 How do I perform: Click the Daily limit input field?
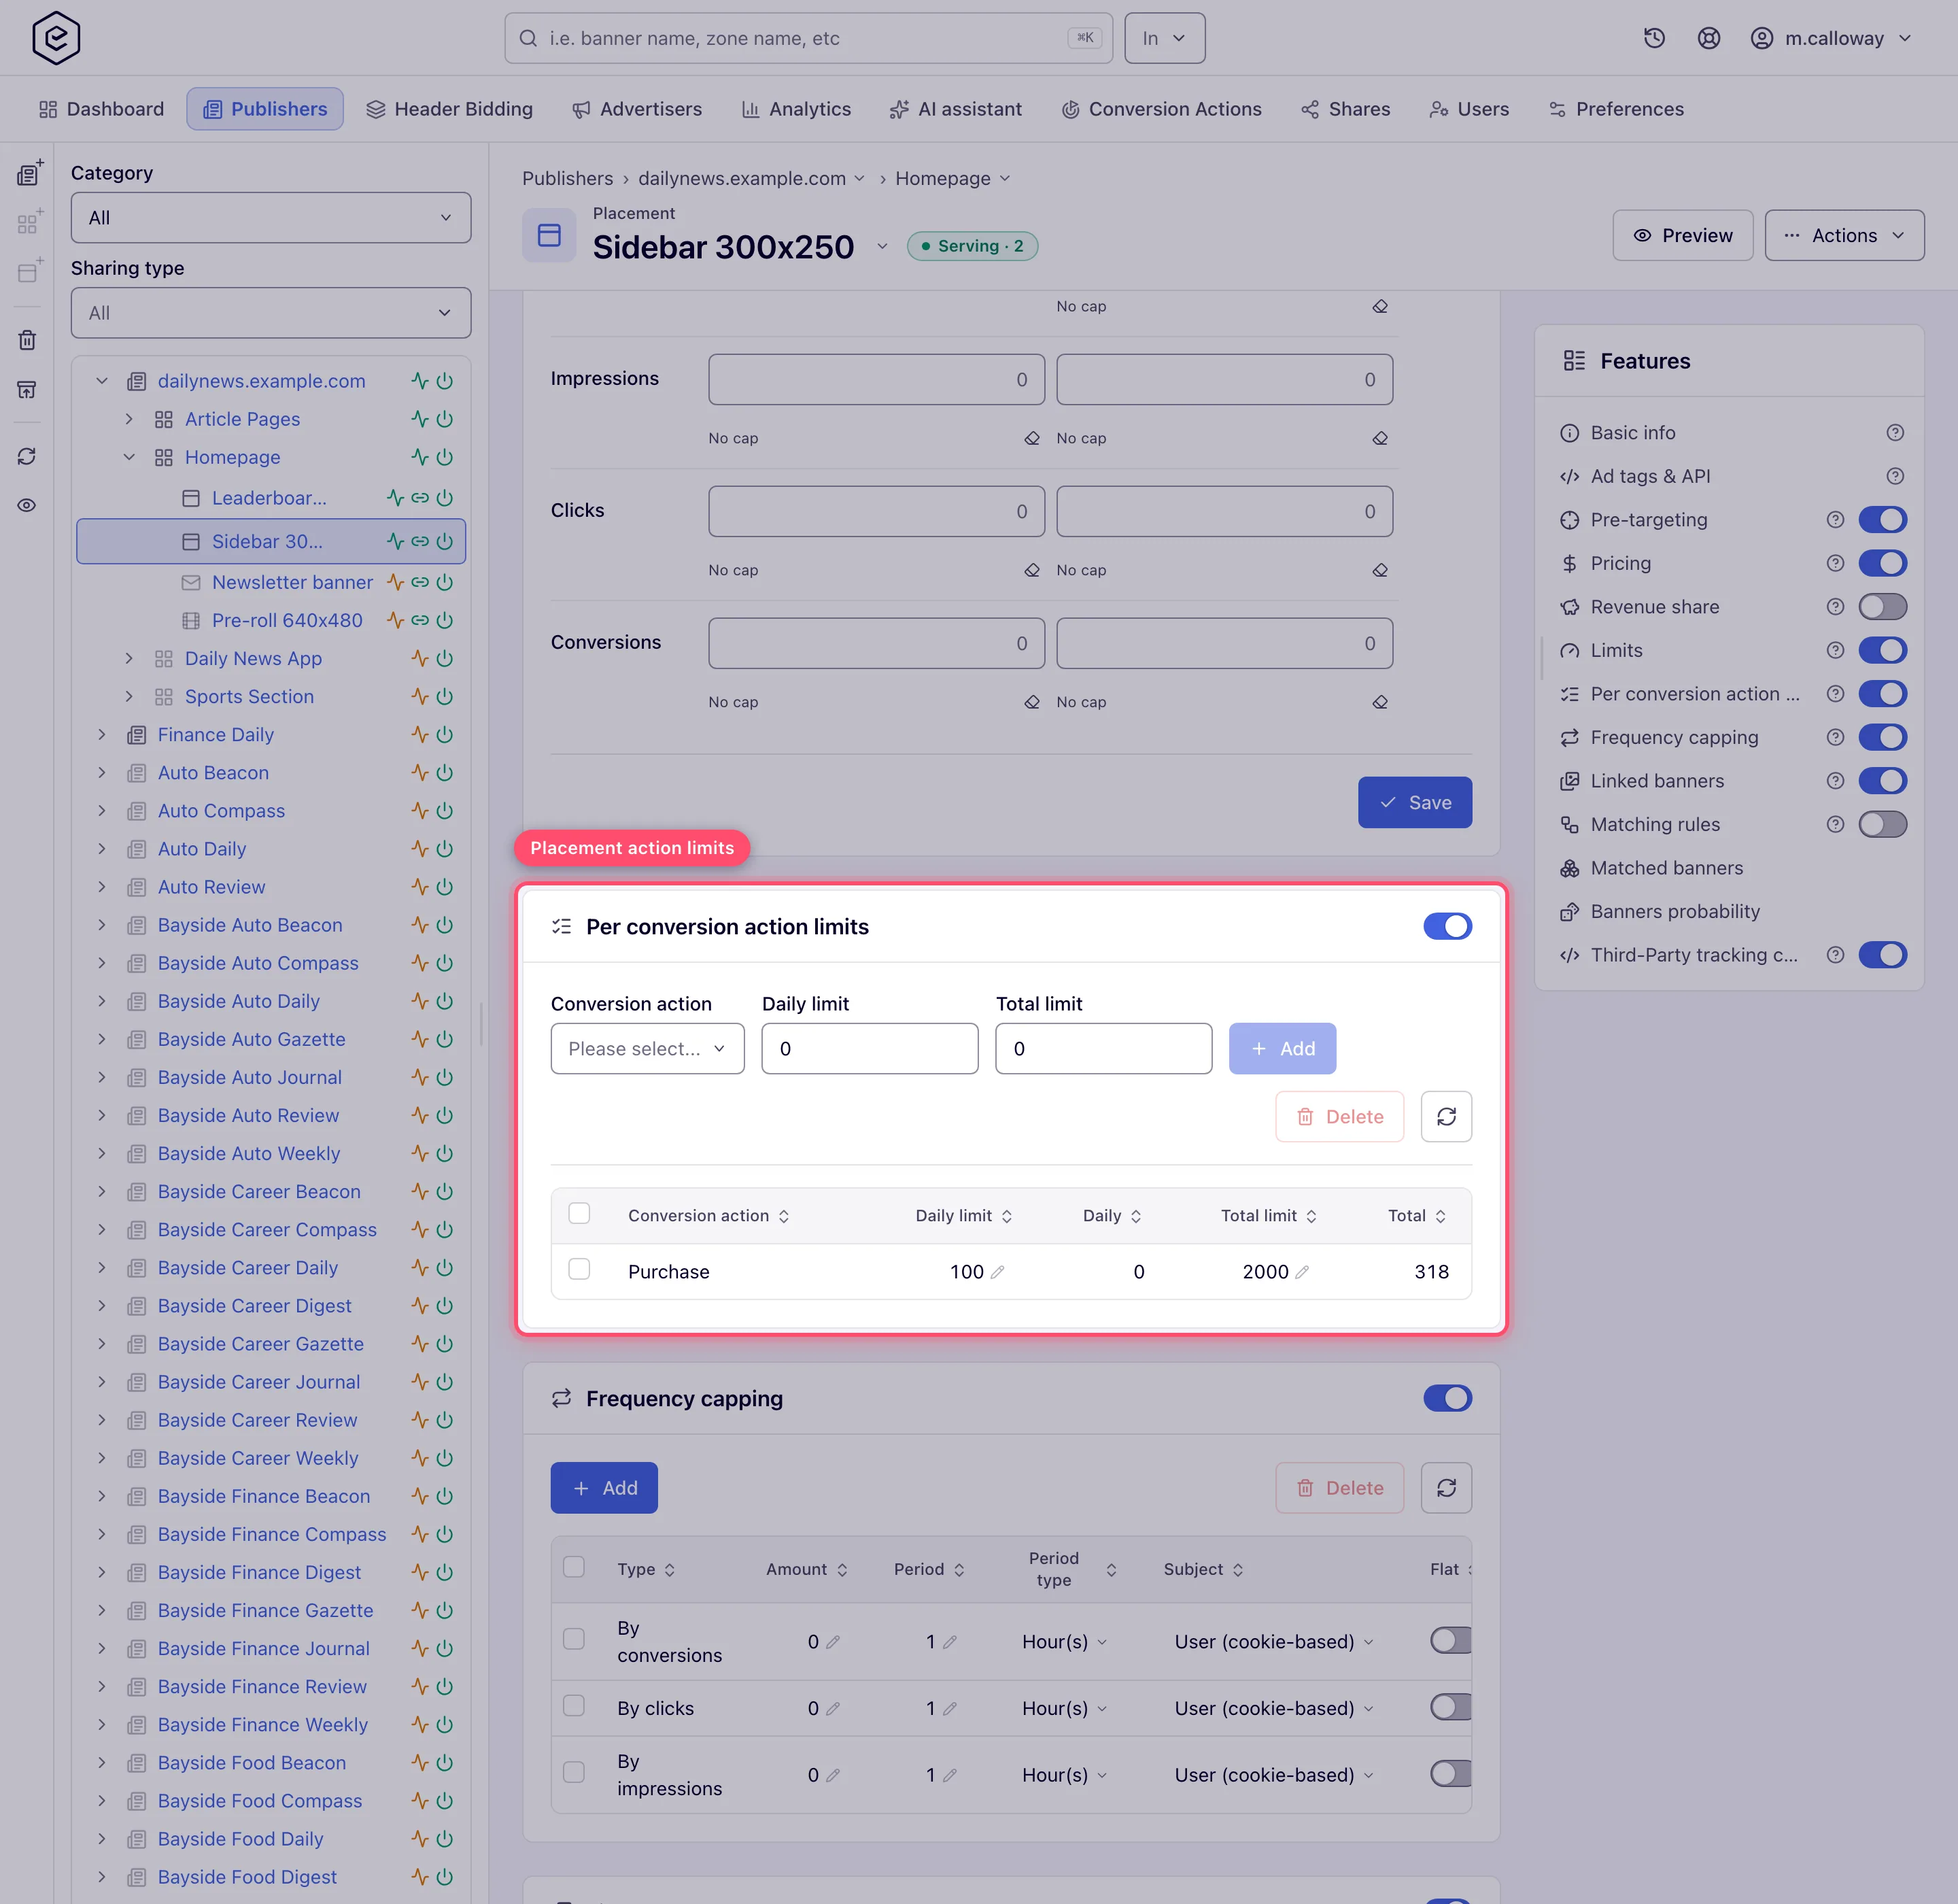click(869, 1049)
